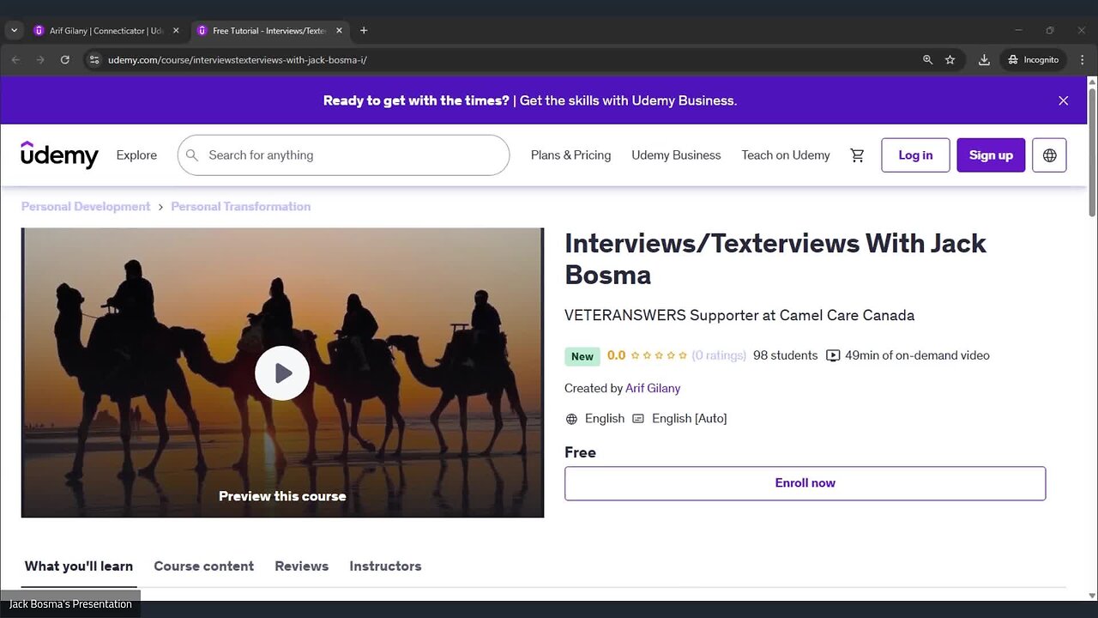Screen dimensions: 1098x618
Task: Click the Get the skills with Udemy Business text
Action: (628, 100)
